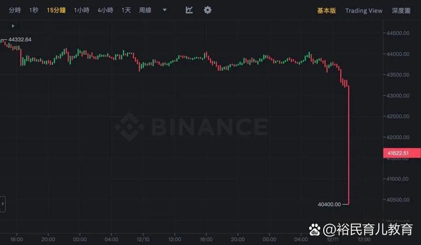Screen dimensions: 421x245
Task: Select the 分時 time interval
Action: tap(15, 10)
